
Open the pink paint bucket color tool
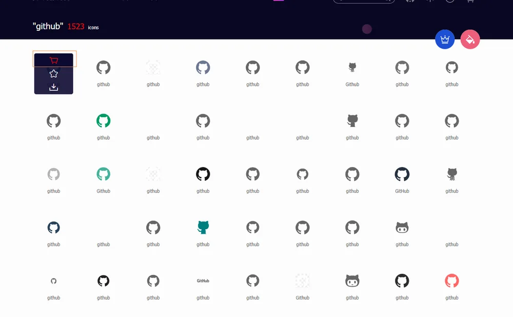[x=470, y=40]
